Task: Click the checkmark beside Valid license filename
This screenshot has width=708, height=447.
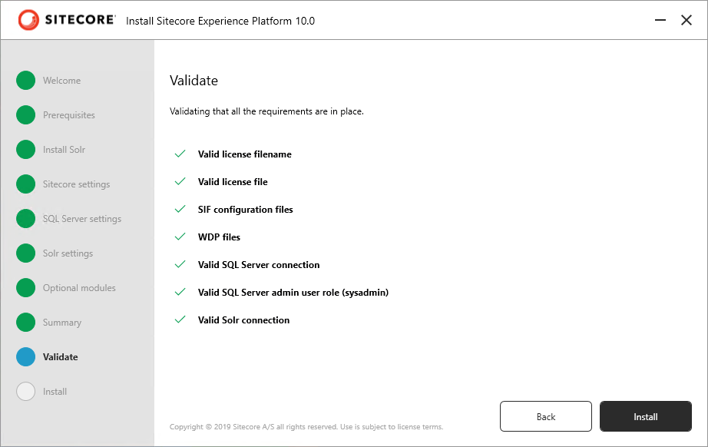Action: coord(180,154)
